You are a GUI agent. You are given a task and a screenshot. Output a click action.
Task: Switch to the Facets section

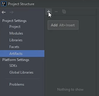(x=14, y=47)
